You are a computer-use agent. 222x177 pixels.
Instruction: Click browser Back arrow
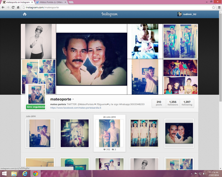(x=3, y=7)
